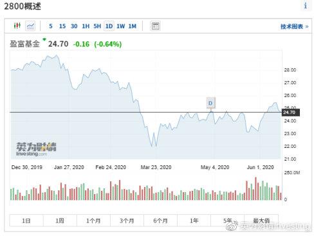
Task: Choose the 5H interval
Action: (97, 26)
